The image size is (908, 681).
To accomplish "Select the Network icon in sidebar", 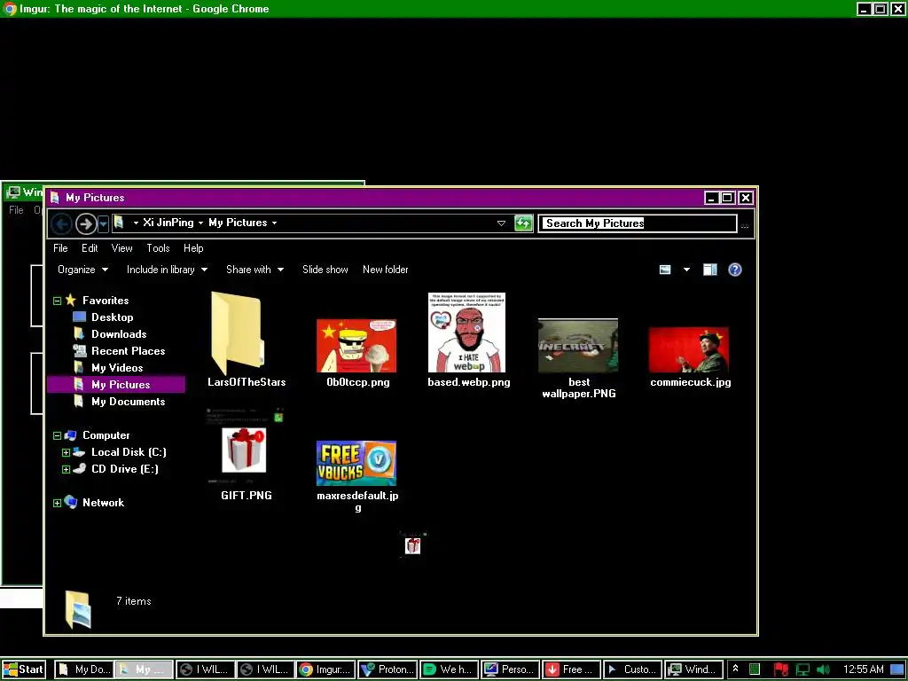I will click(x=71, y=502).
